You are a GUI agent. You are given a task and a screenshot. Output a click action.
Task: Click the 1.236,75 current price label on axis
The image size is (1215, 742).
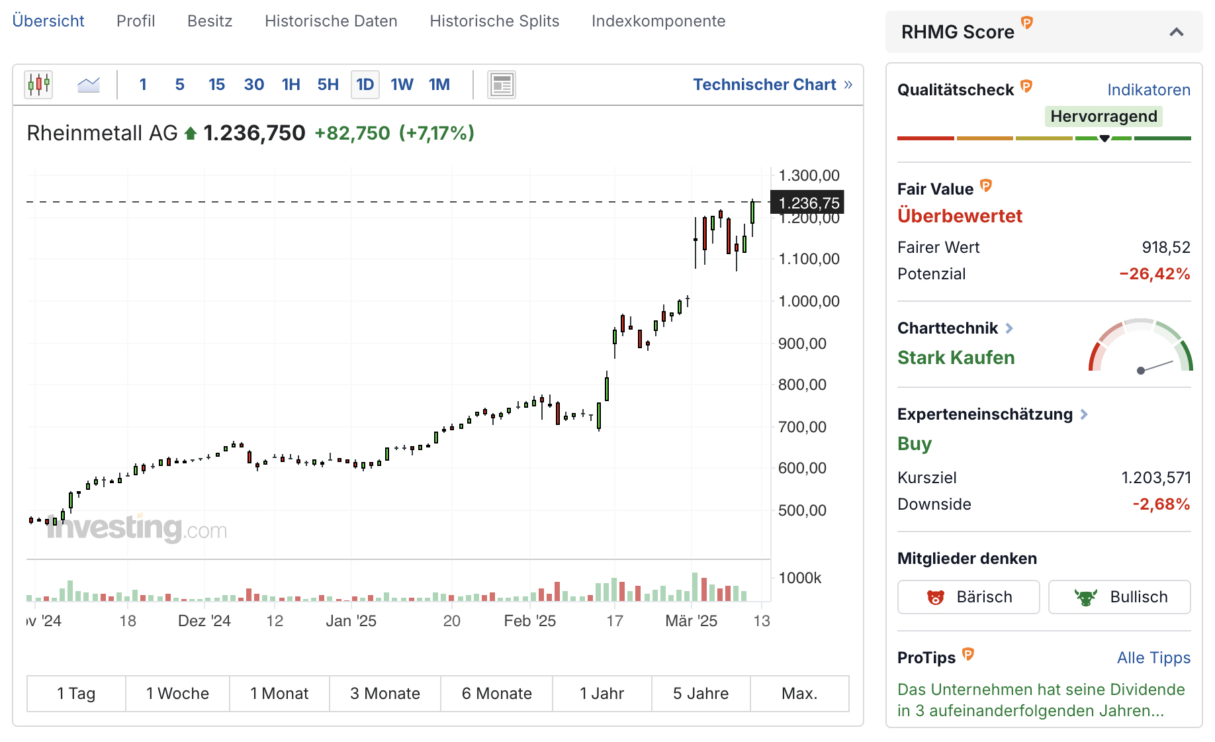pyautogui.click(x=808, y=203)
